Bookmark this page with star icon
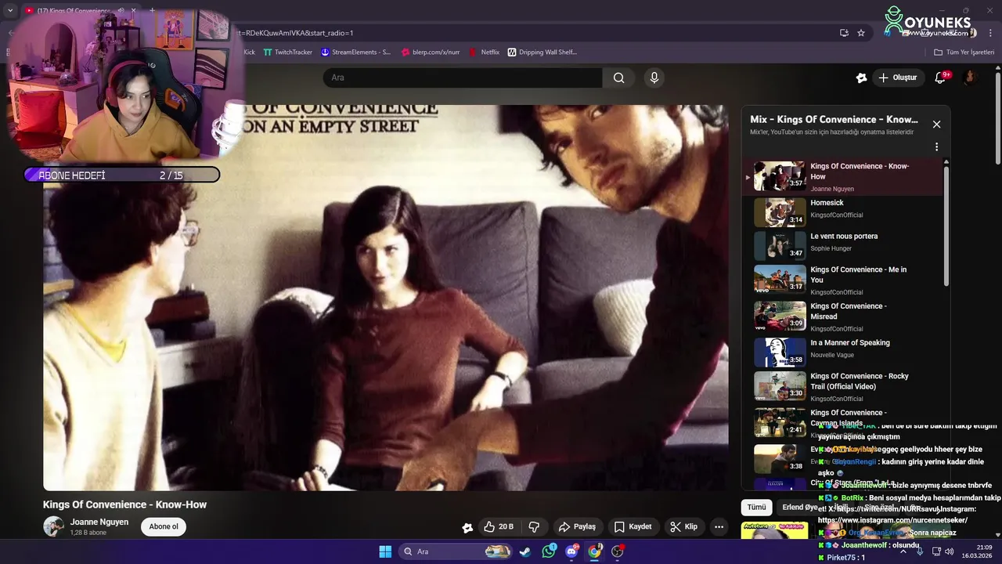 coord(861,33)
